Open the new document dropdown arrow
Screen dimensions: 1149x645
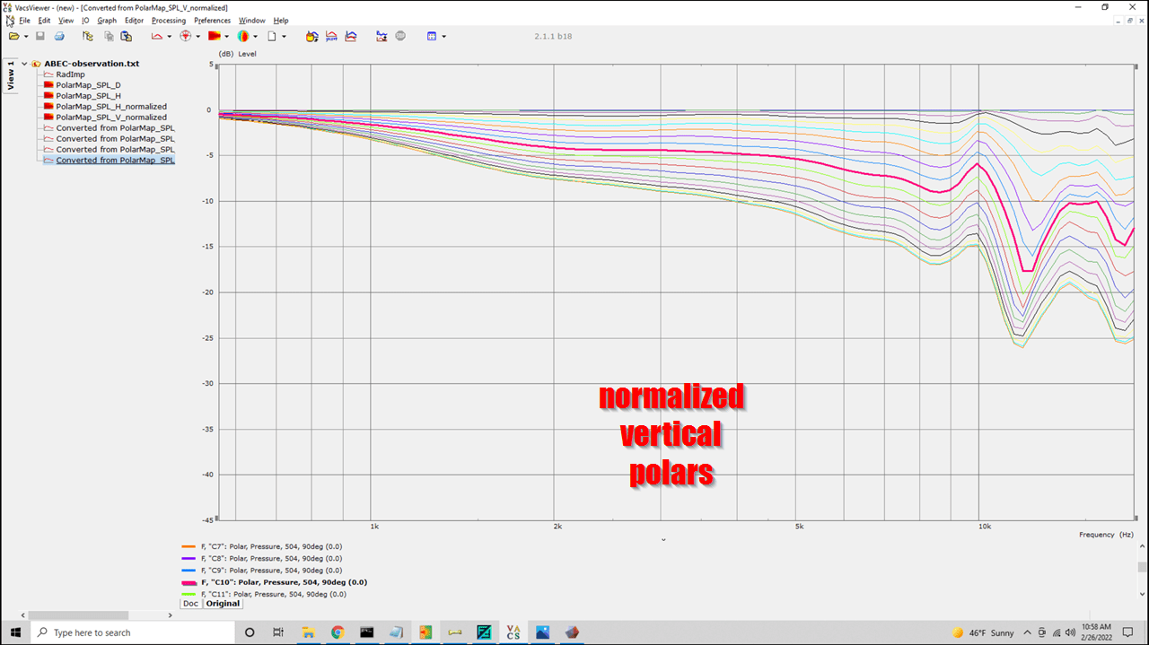(284, 37)
